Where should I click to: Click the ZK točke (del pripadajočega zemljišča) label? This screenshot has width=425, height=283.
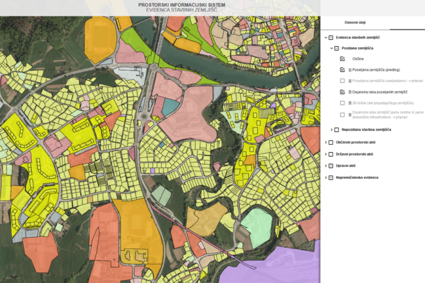383,103
